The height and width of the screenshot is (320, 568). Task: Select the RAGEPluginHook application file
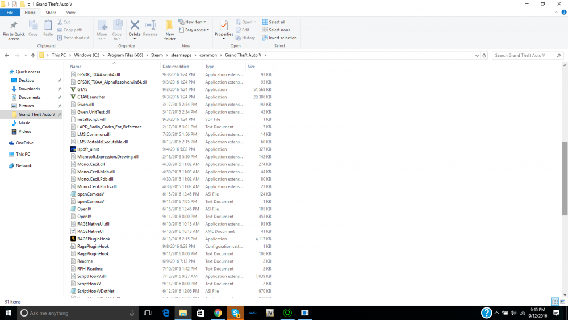click(94, 239)
